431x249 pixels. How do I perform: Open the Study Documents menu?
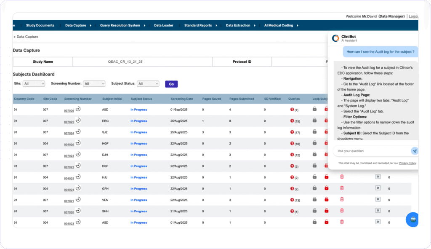[40, 25]
